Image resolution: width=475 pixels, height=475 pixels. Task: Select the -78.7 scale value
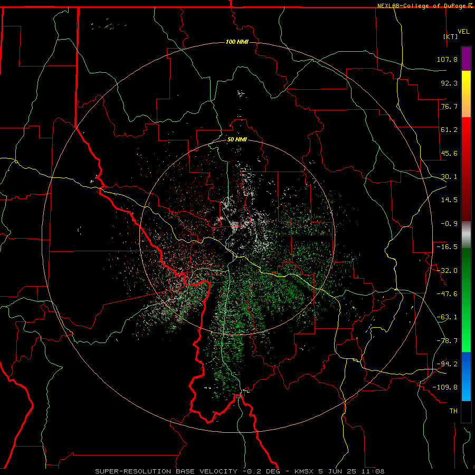coord(447,340)
